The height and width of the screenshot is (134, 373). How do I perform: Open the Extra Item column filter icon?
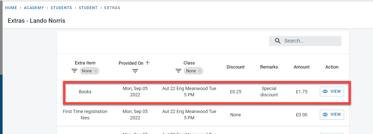point(74,71)
